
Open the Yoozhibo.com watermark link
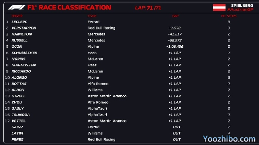coord(229,139)
